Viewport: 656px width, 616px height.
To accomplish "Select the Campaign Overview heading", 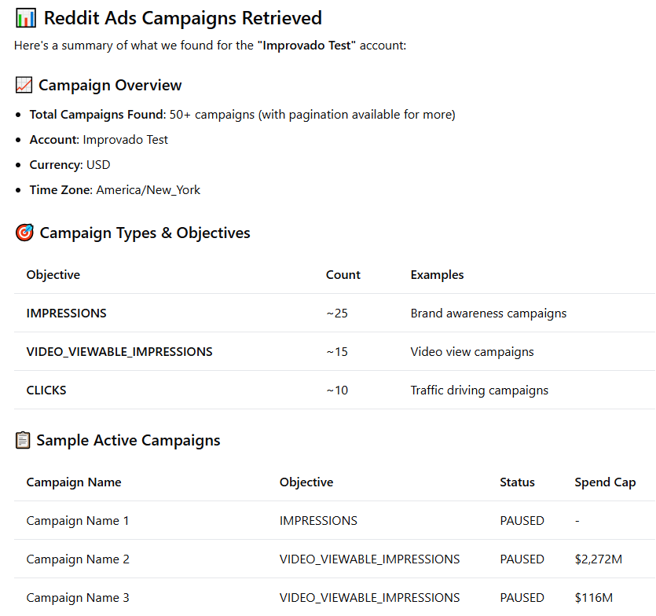I will (x=110, y=86).
